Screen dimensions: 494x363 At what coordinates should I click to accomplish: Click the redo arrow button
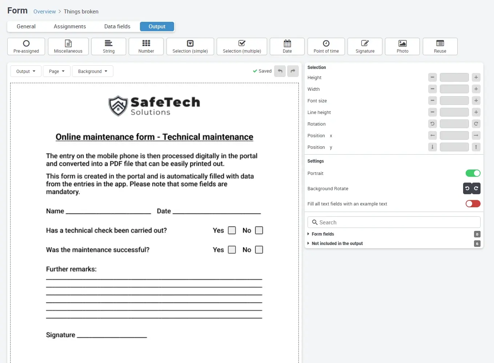pyautogui.click(x=293, y=71)
